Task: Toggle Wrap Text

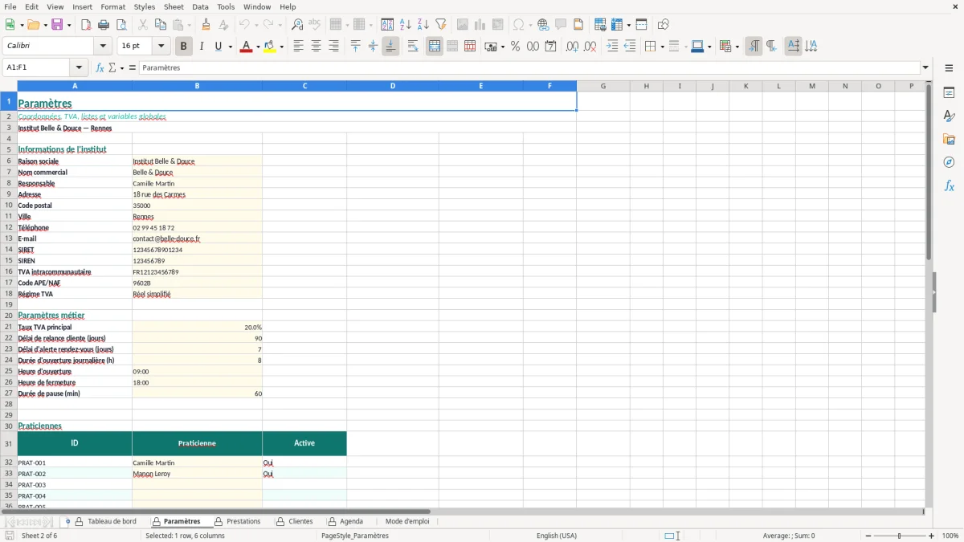Action: point(413,47)
